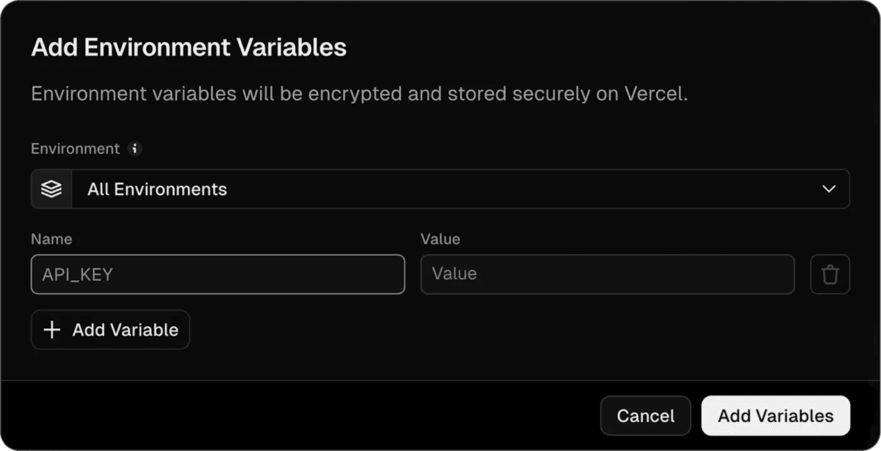Select the All Environments text
Viewport: 881px width, 451px height.
pyautogui.click(x=157, y=189)
